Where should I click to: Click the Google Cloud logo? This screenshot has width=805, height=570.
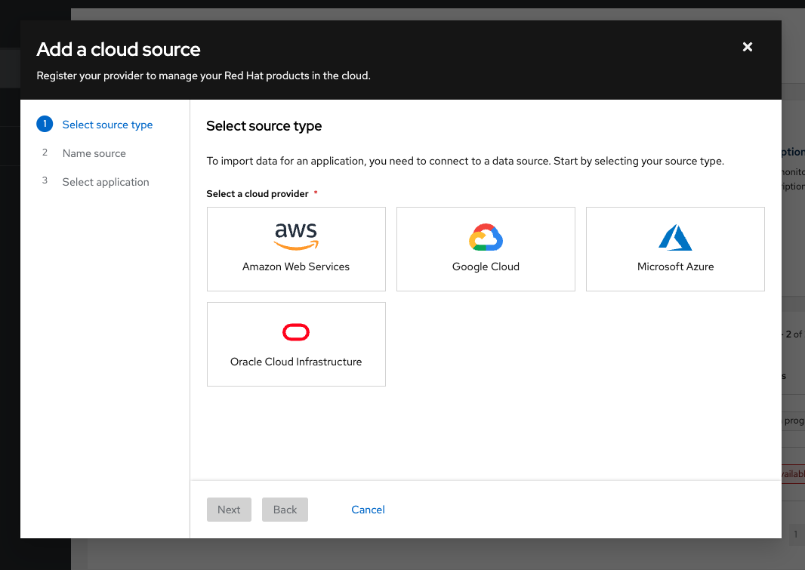[486, 238]
